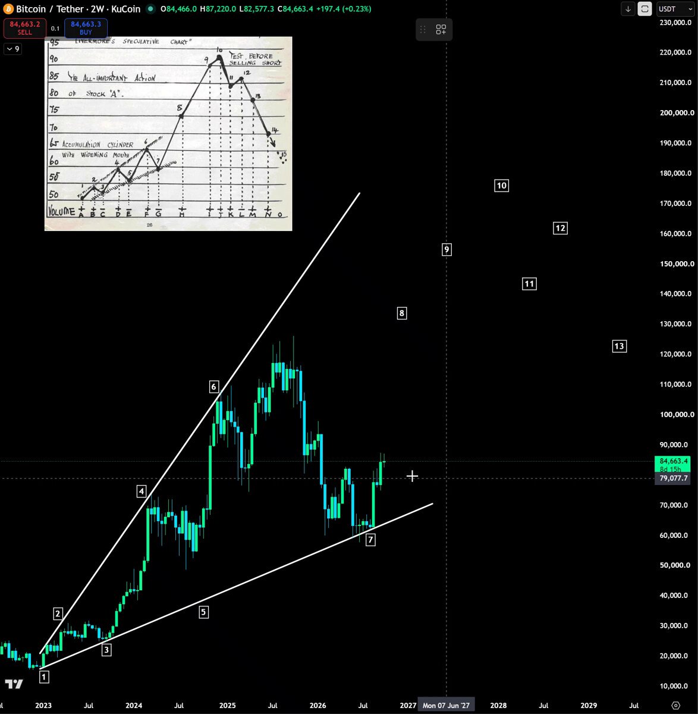Open chart settings gear on the time axis
The height and width of the screenshot is (714, 698).
675,706
